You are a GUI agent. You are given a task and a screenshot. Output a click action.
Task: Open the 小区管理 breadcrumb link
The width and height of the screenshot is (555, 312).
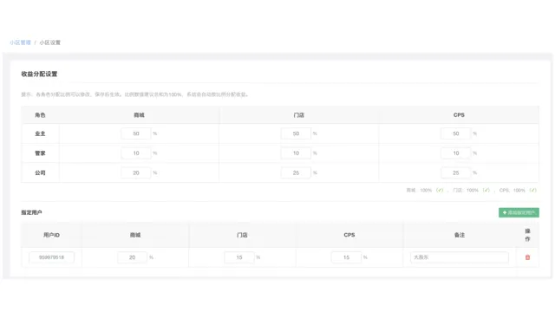[x=20, y=42]
